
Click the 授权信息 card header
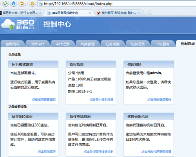coord(91,64)
